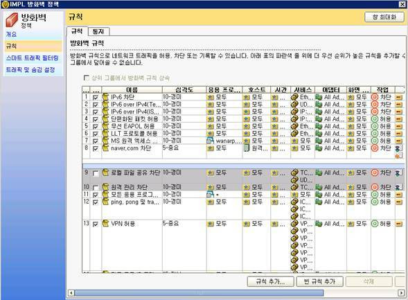Click the wanarp application icon in MS 원격 액세스 row
This screenshot has height=300, width=408.
coord(211,141)
